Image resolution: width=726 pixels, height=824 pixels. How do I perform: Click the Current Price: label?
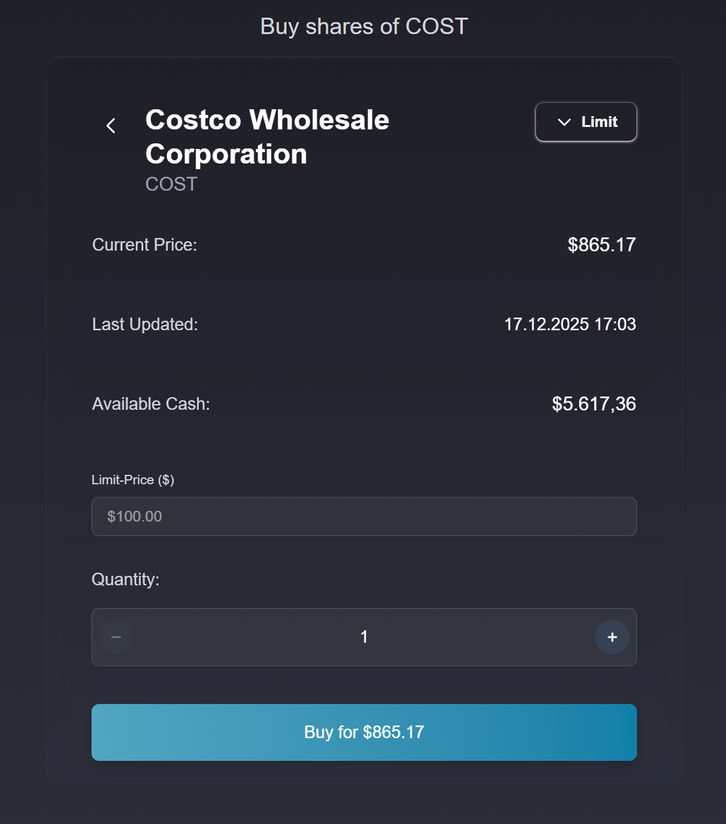point(145,245)
